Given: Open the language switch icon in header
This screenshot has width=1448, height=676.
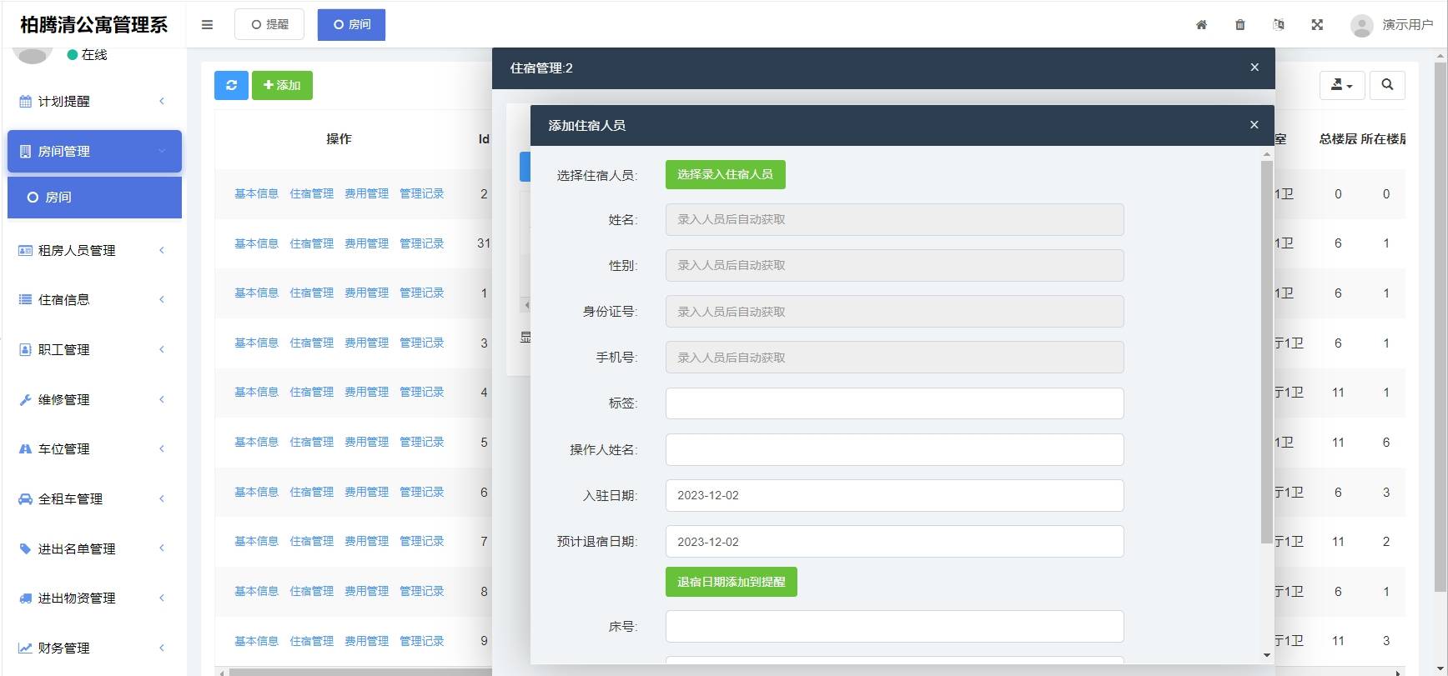Looking at the screenshot, I should [x=1278, y=25].
